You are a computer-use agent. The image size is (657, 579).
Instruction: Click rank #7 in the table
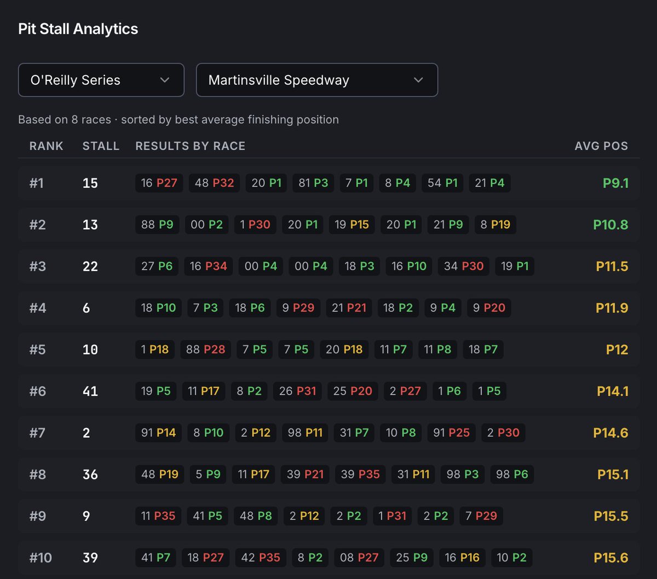point(37,432)
